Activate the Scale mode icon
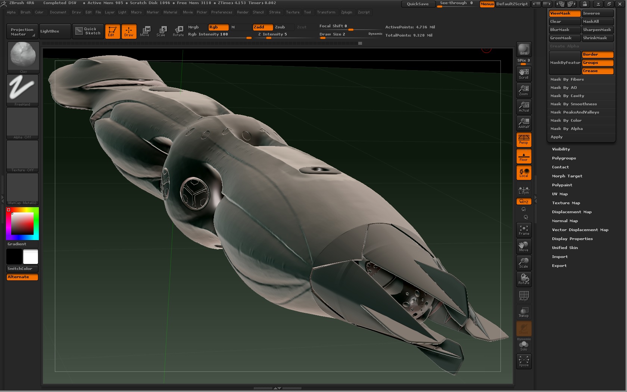This screenshot has height=392, width=627. point(162,31)
